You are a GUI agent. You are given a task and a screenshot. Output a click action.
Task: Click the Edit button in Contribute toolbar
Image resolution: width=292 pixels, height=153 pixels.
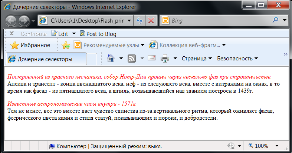(60, 34)
